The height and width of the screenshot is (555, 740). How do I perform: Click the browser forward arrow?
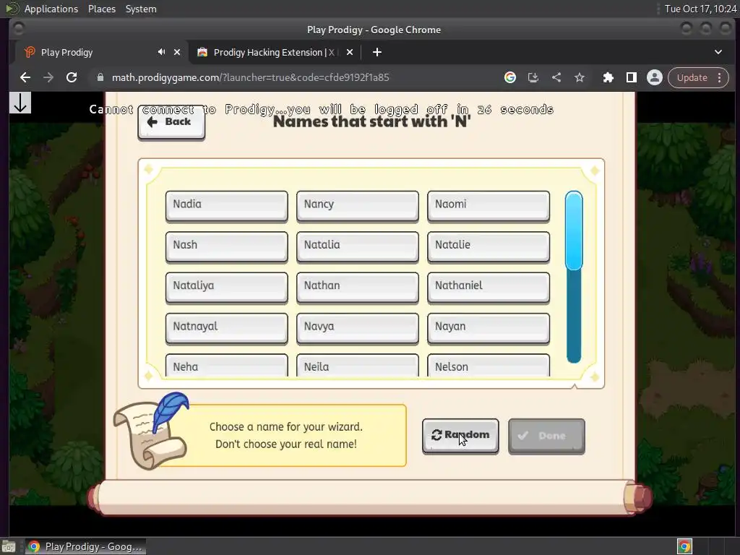tap(48, 77)
